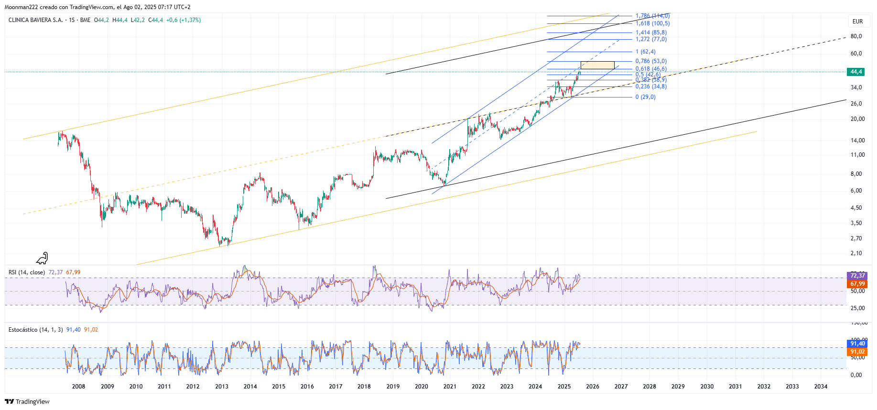Click the 8,00 price axis label
The height and width of the screenshot is (410, 877).
coord(856,174)
